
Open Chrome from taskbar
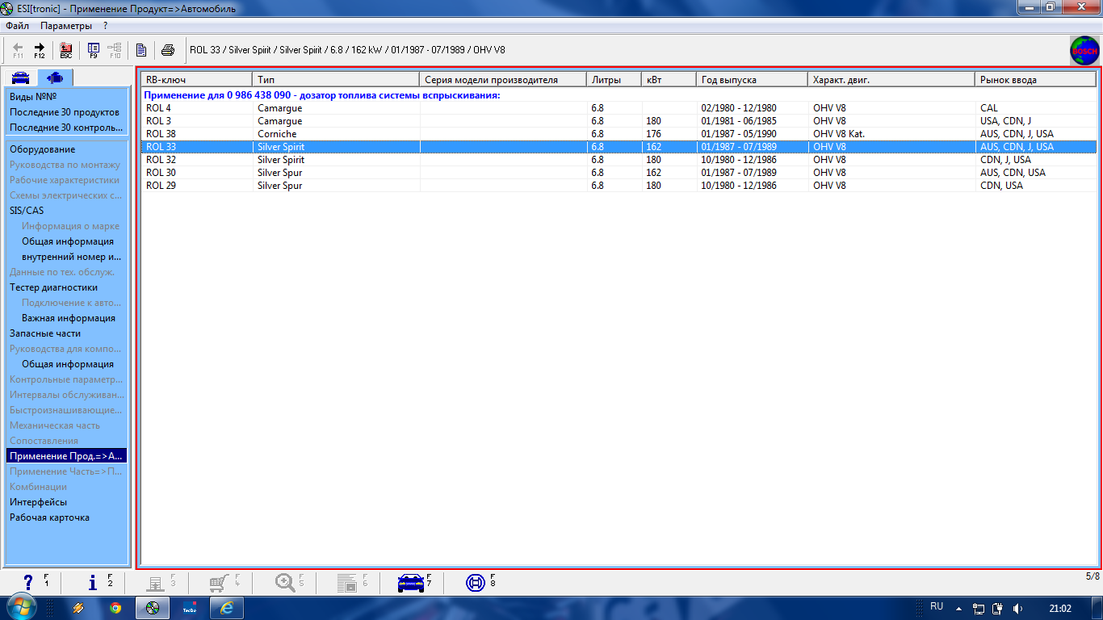click(115, 608)
